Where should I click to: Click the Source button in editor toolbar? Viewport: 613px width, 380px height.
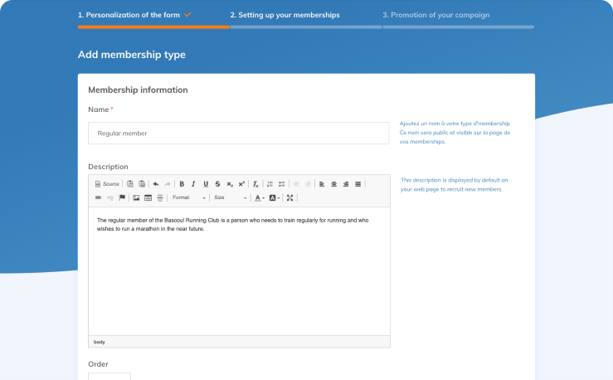[107, 183]
